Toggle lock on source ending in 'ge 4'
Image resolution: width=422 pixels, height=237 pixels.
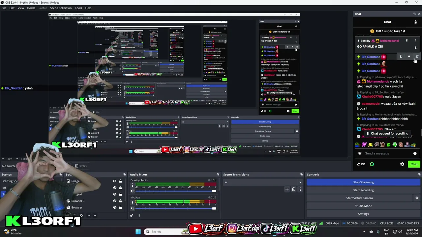[x=120, y=194]
